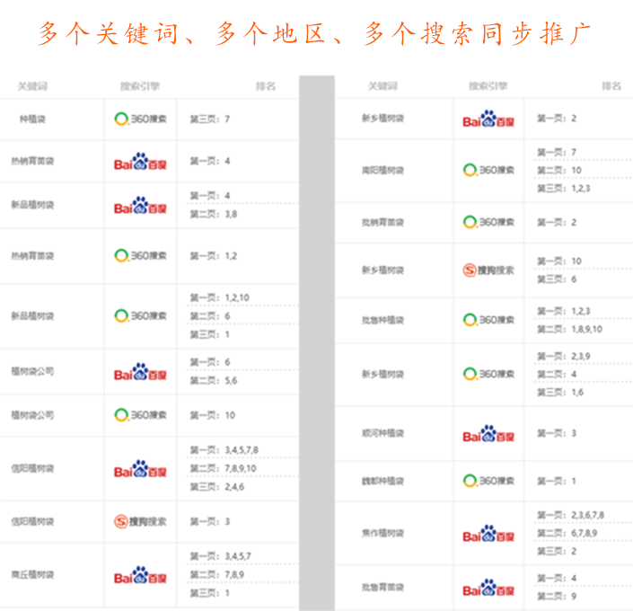Select the 360搜索 logo in the 魏都种植袋 row

488,481
